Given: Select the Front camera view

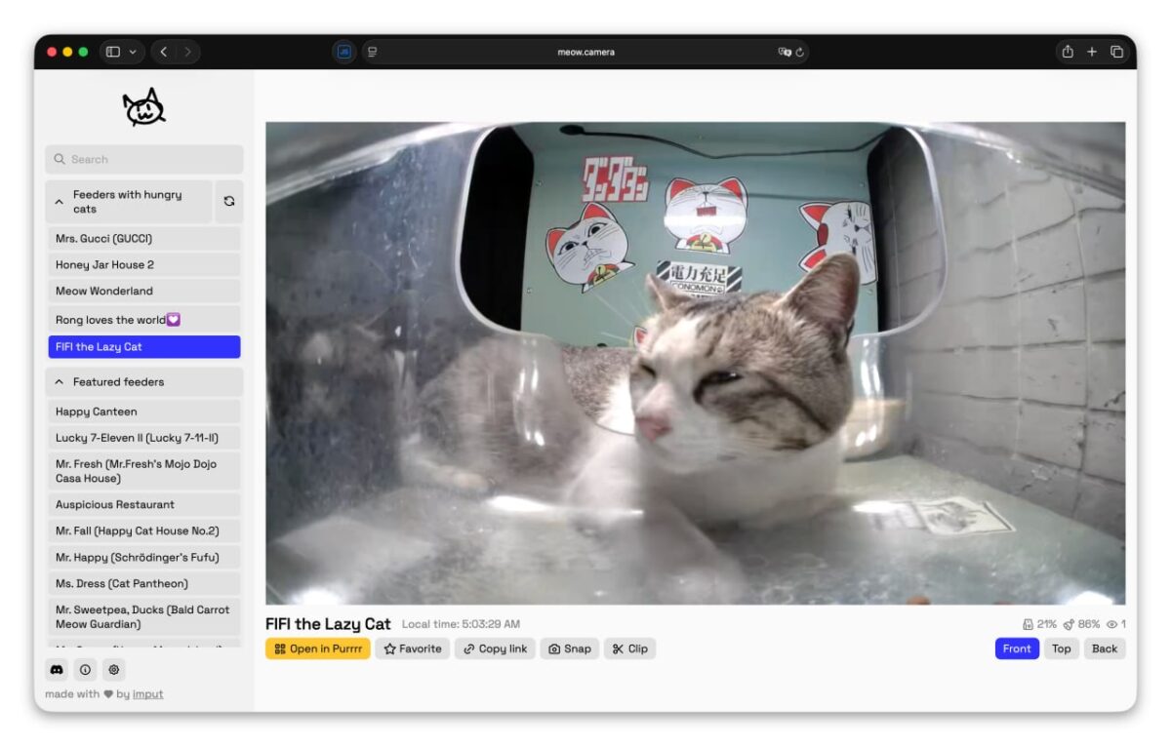Looking at the screenshot, I should (x=1016, y=648).
